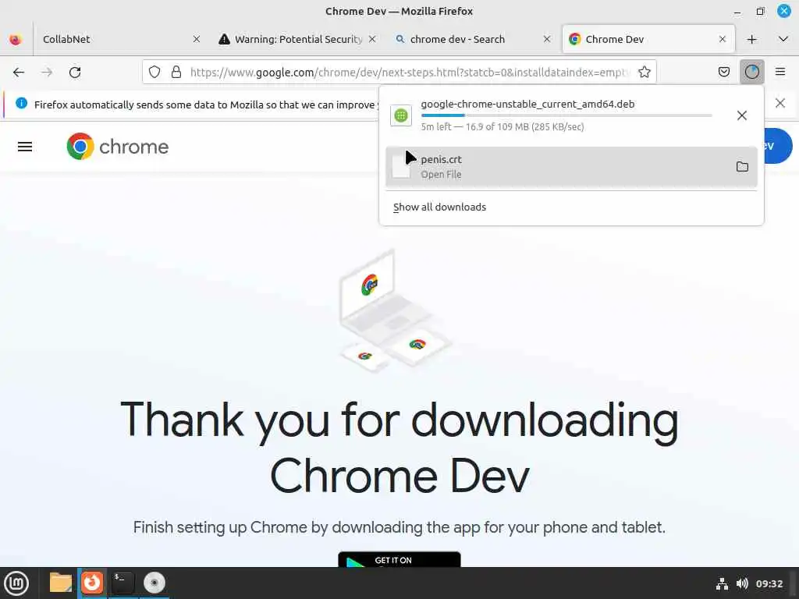The image size is (799, 599).
Task: Bookmark this page with the star icon
Action: point(644,73)
